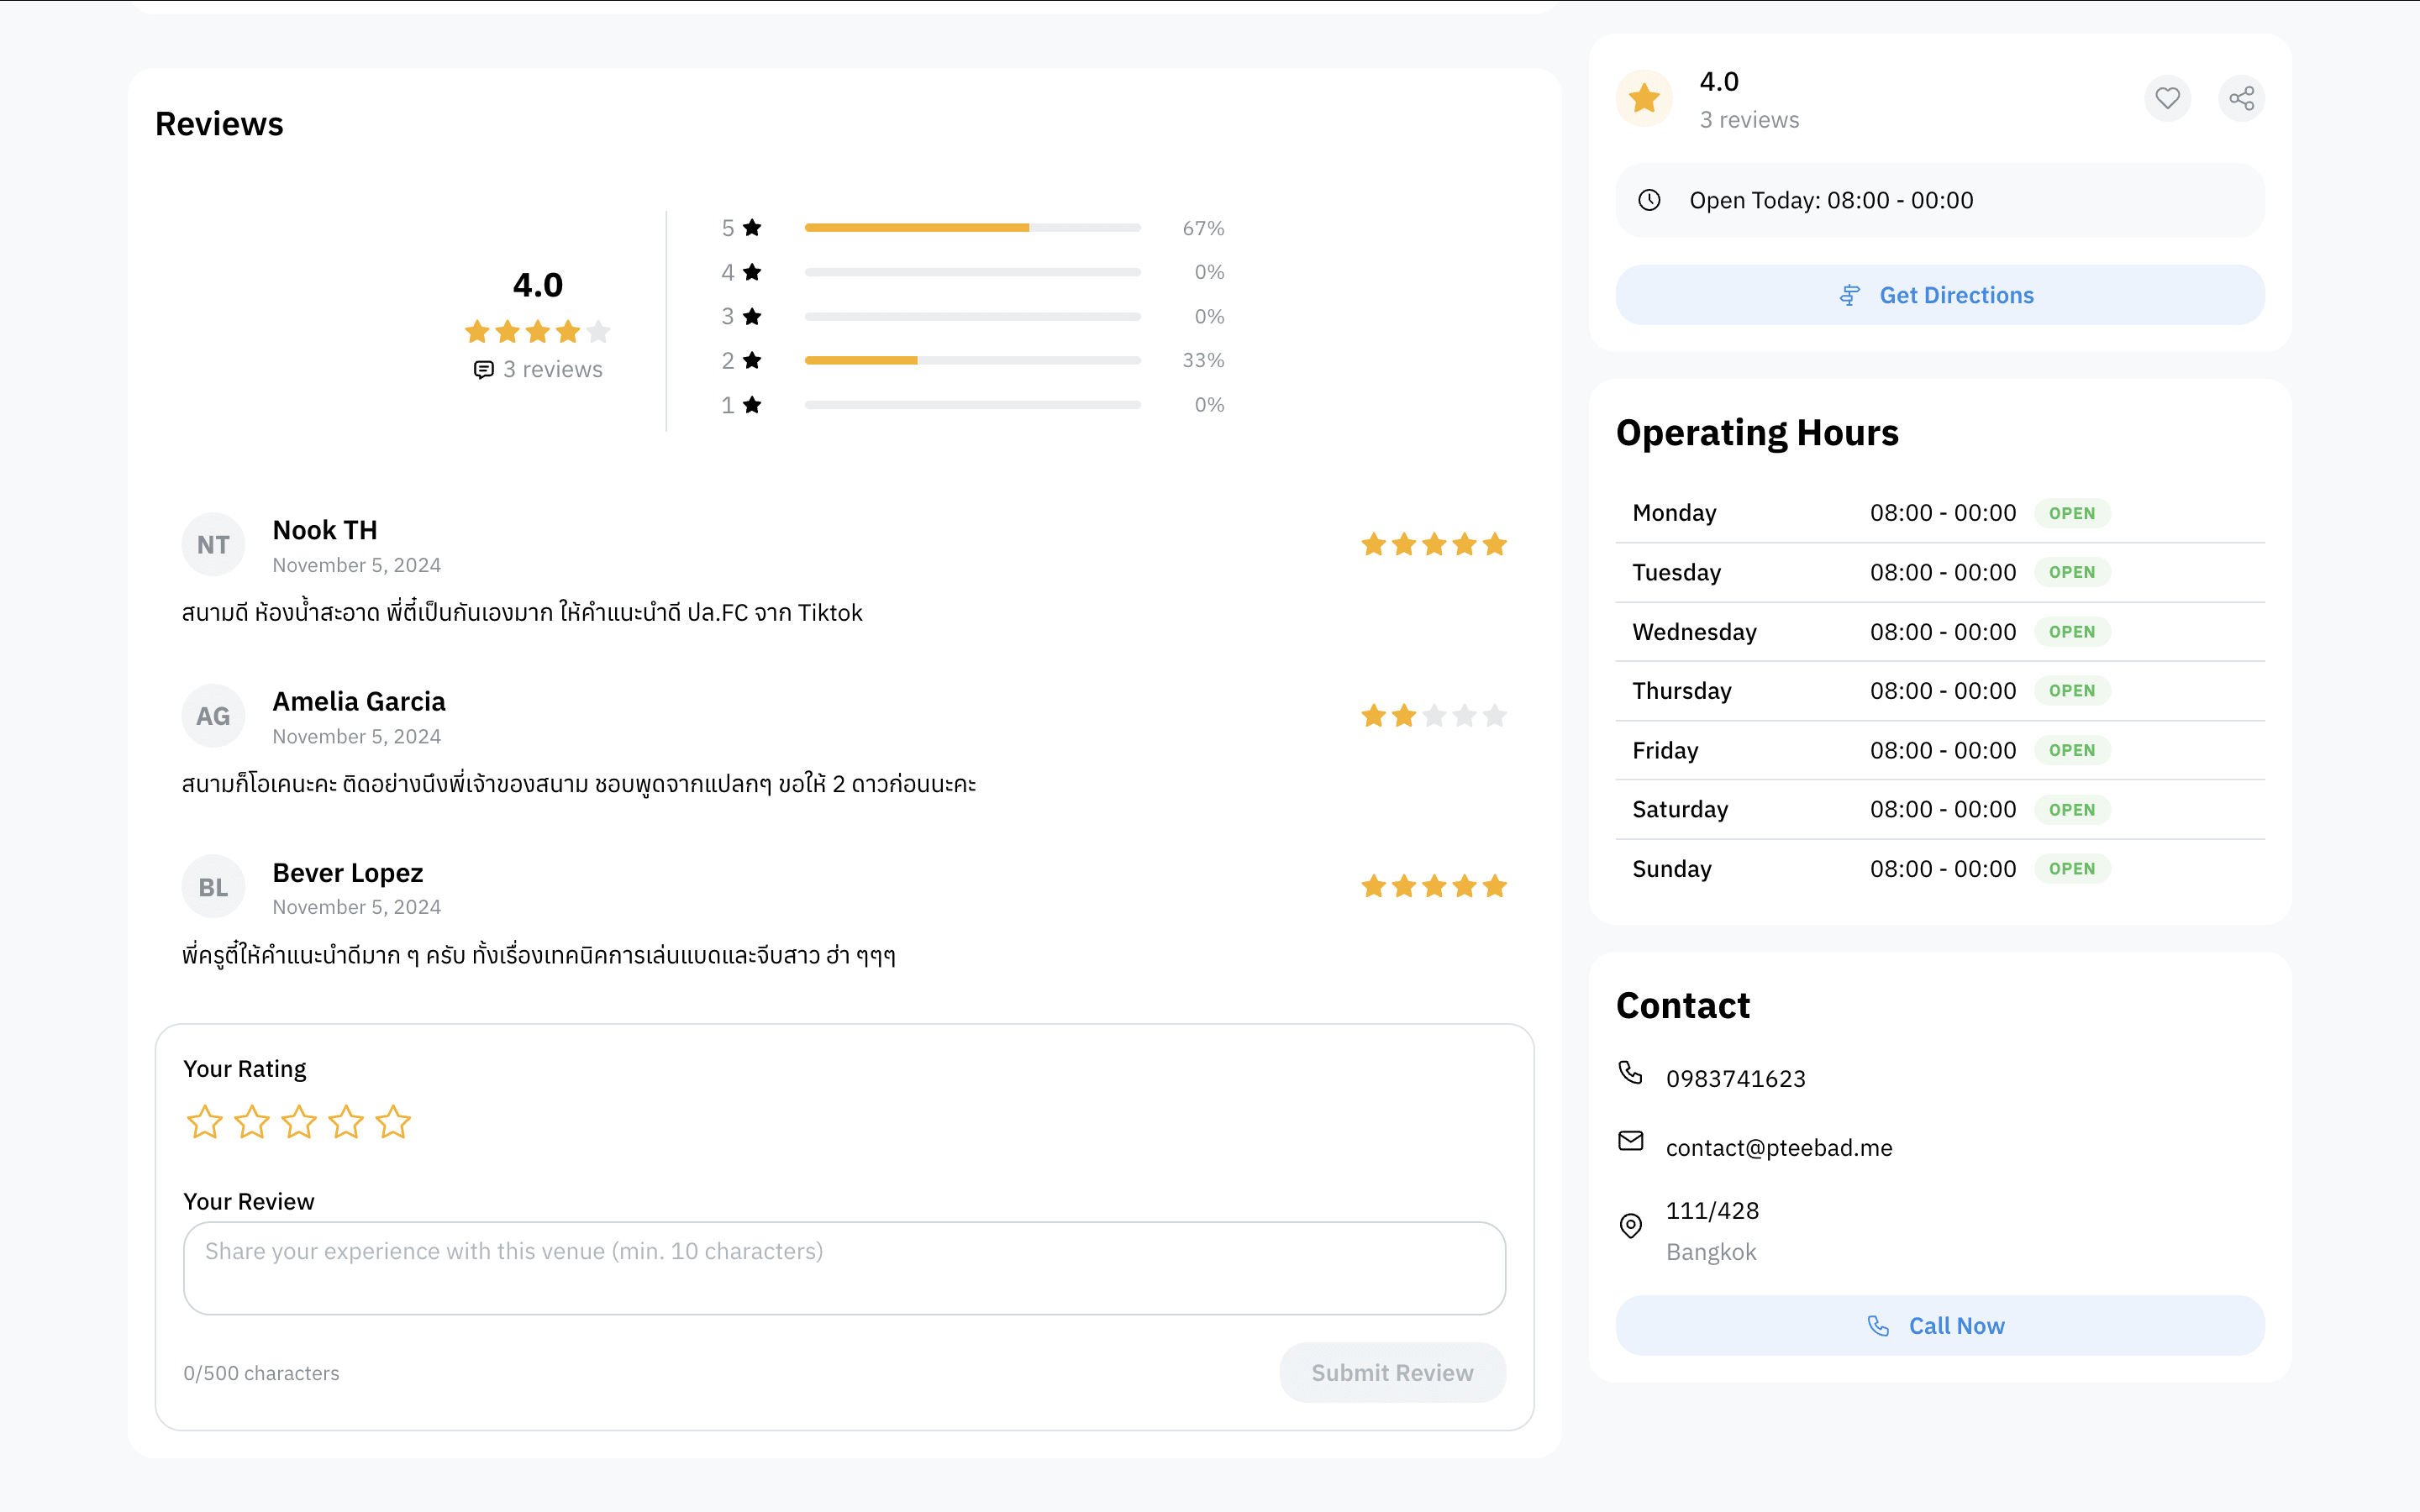Click the orange star rating badge
Viewport: 2420px width, 1512px height.
1644,98
